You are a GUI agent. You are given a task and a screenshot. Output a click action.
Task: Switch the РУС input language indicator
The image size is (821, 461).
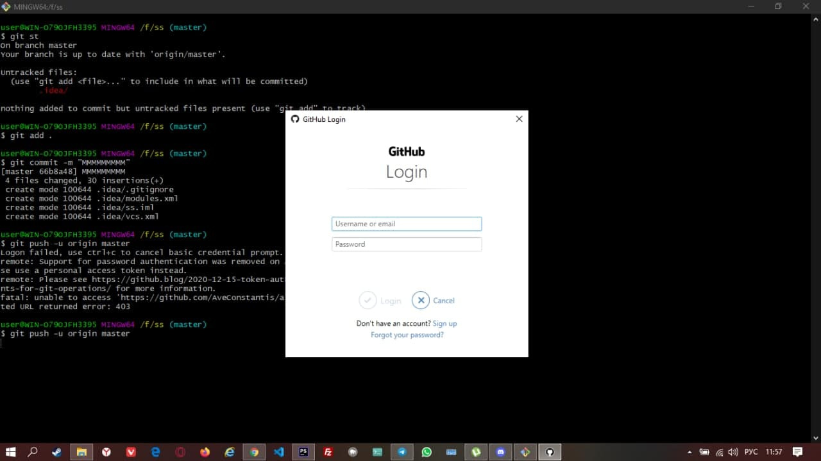point(750,452)
